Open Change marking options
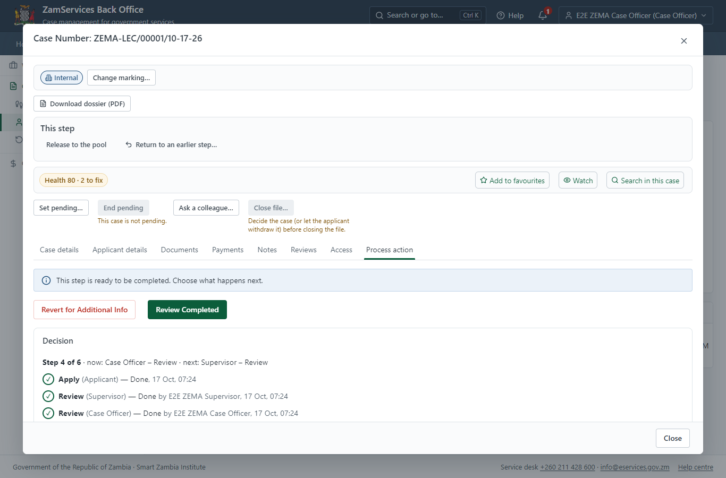This screenshot has height=478, width=726. click(x=121, y=78)
